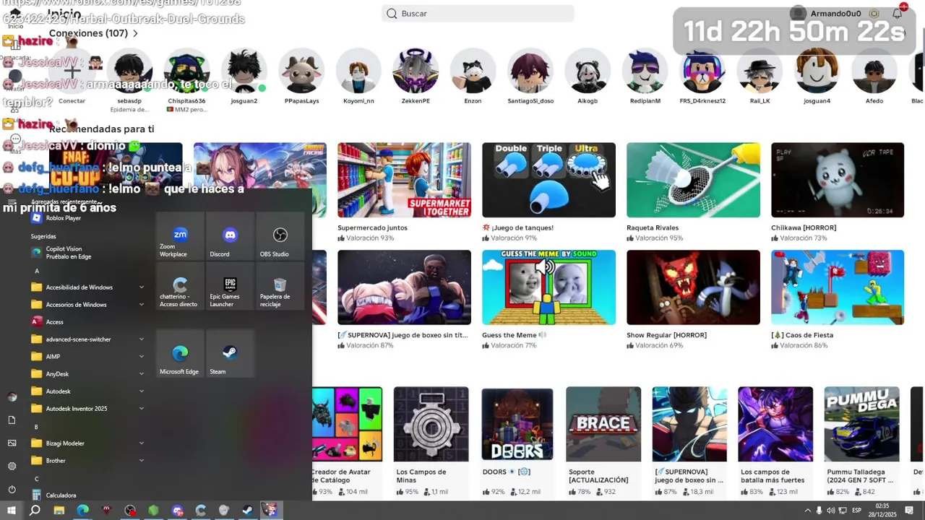
Task: Click the Conectar add-friend plus button
Action: (x=72, y=71)
